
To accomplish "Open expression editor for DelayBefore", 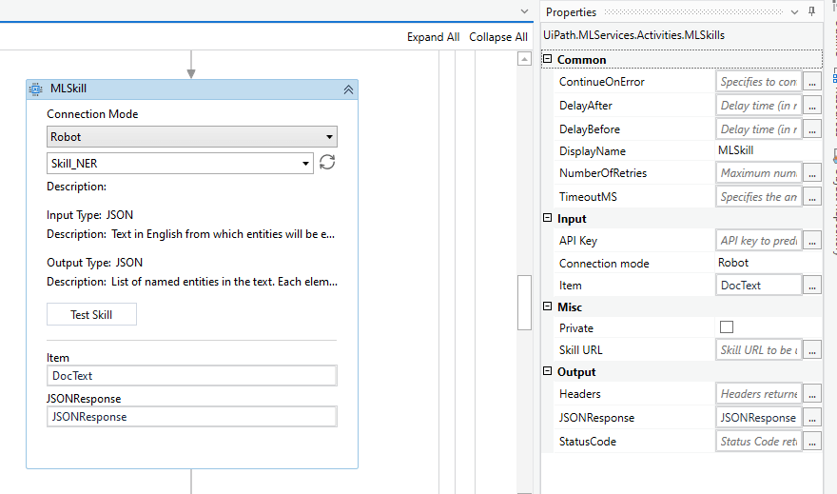I will (x=812, y=129).
